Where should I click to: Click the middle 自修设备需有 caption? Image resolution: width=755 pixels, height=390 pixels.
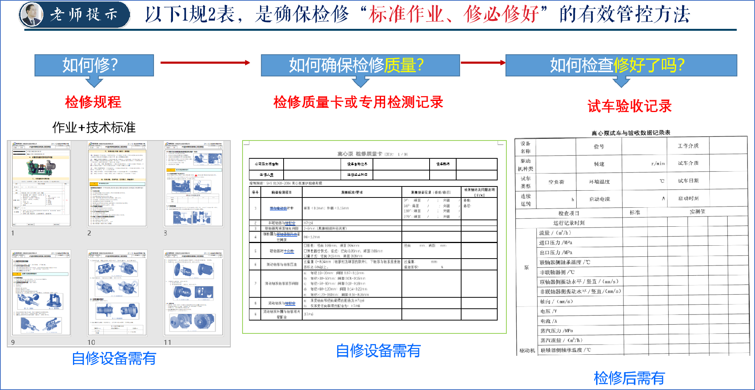click(378, 351)
